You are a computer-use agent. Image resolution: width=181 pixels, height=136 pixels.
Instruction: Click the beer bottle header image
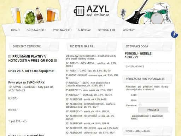click(40, 15)
